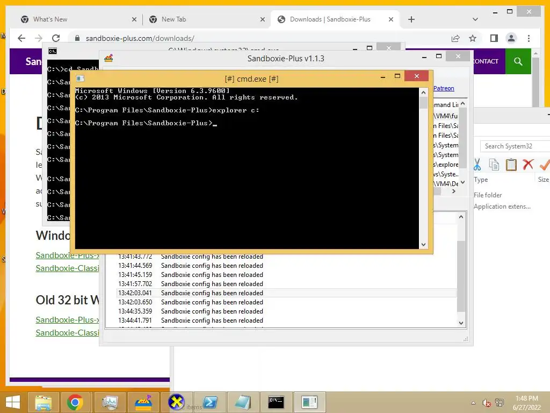Go back in the Chrome browser

pyautogui.click(x=21, y=38)
